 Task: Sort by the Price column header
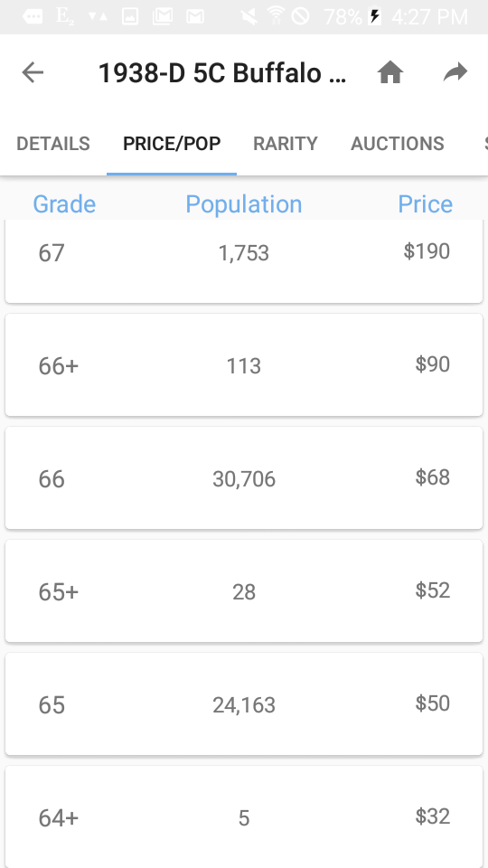[426, 203]
